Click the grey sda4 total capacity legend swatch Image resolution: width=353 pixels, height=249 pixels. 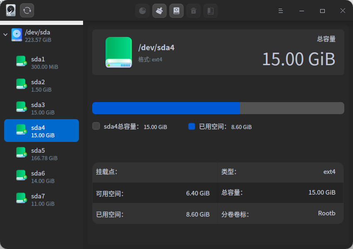pyautogui.click(x=96, y=126)
